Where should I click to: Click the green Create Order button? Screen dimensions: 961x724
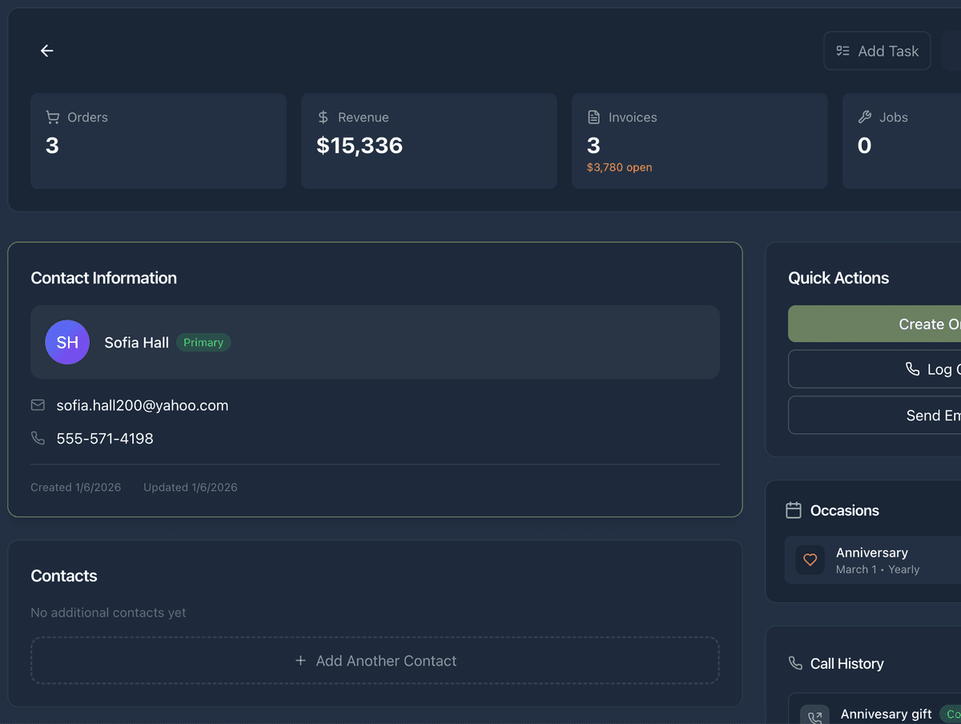pyautogui.click(x=875, y=324)
